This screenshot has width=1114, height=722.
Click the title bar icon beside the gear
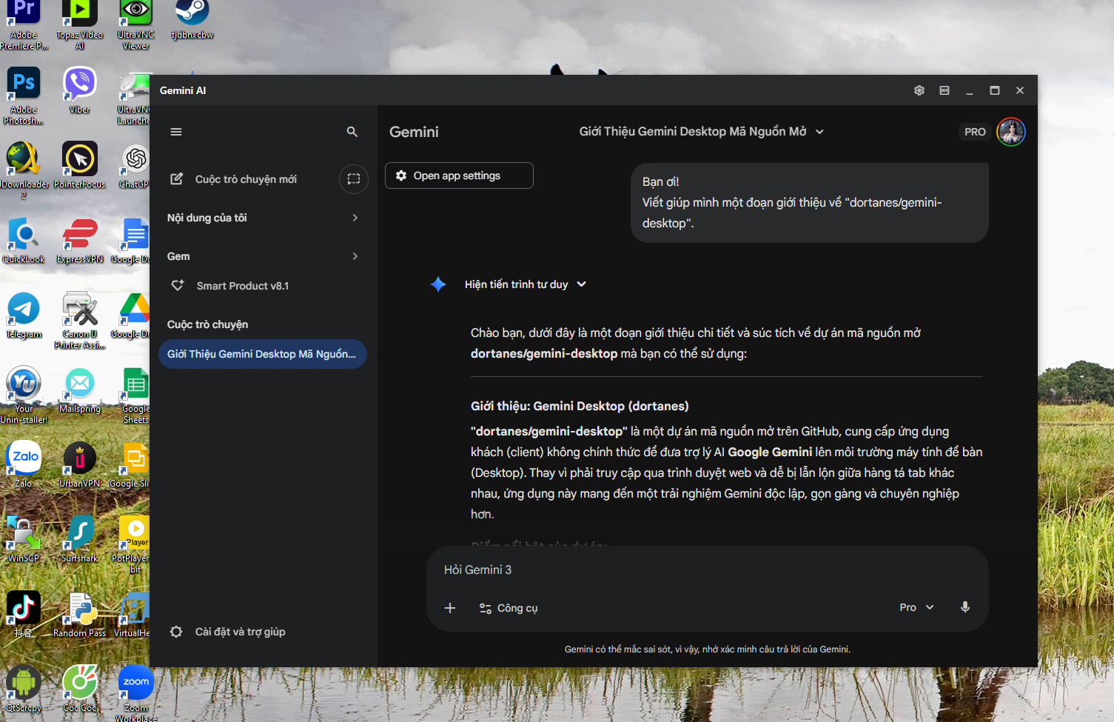point(944,90)
